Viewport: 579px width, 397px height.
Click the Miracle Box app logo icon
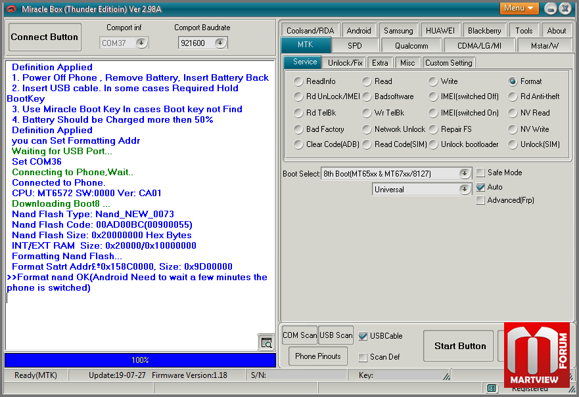point(11,9)
